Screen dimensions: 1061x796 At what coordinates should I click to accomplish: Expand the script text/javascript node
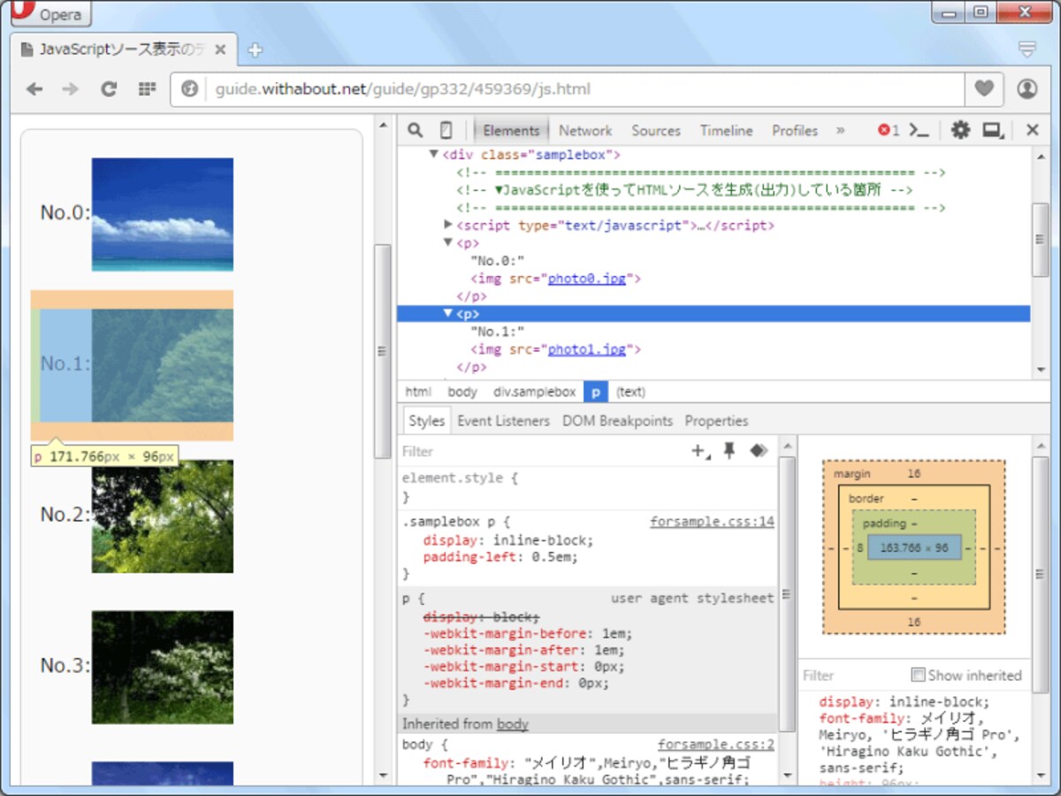[x=448, y=225]
